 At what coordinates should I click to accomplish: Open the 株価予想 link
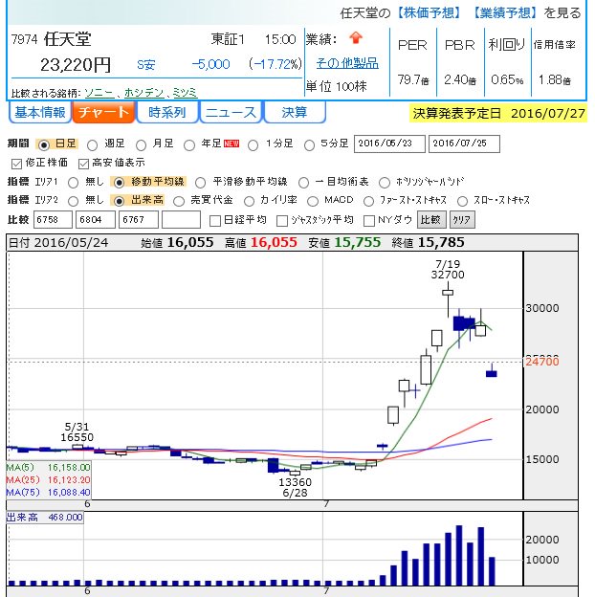429,13
